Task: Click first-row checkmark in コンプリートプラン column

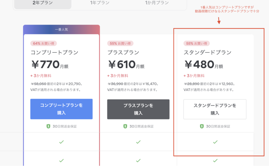Action: point(61,142)
